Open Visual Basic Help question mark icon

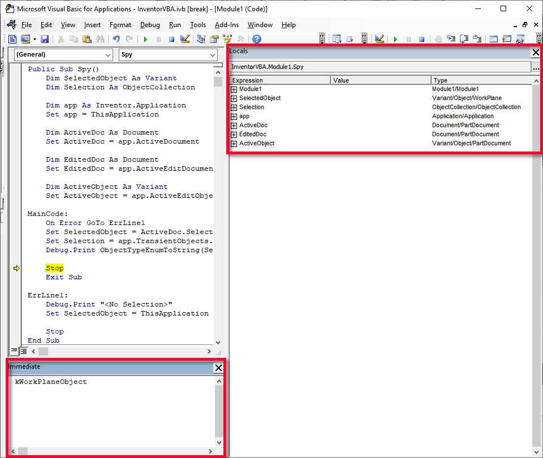click(257, 39)
